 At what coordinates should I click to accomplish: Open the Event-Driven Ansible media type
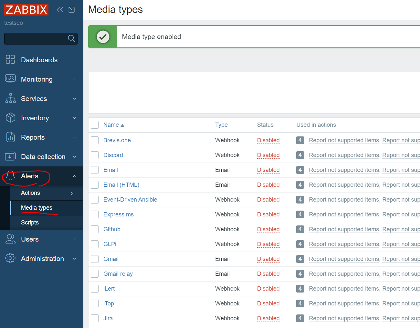tap(130, 200)
